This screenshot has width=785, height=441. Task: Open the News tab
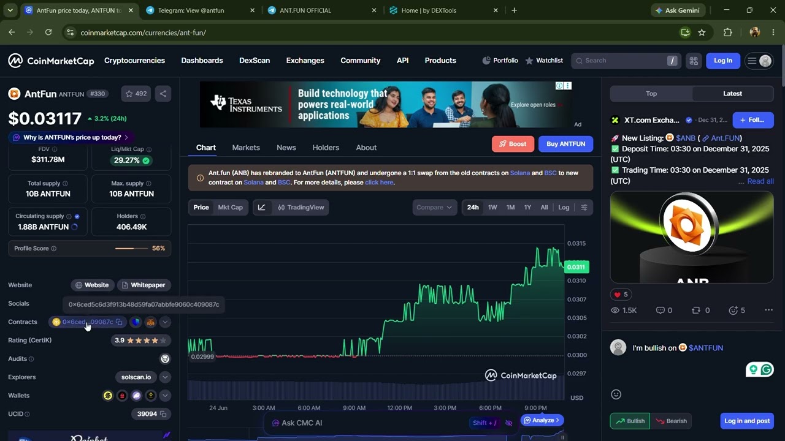286,148
